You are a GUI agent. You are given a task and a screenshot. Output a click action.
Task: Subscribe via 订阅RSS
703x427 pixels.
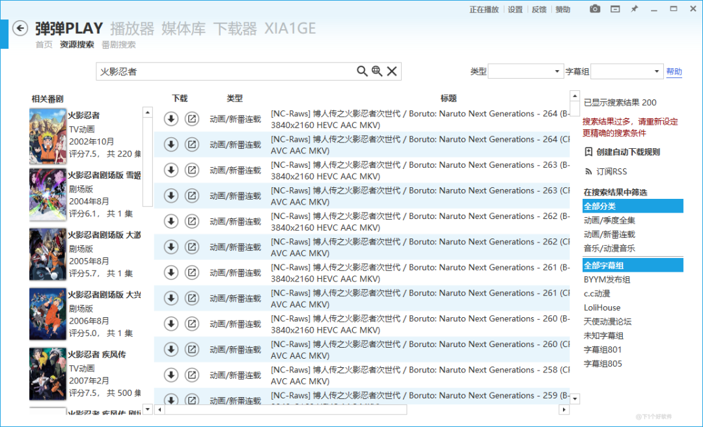[x=613, y=172]
